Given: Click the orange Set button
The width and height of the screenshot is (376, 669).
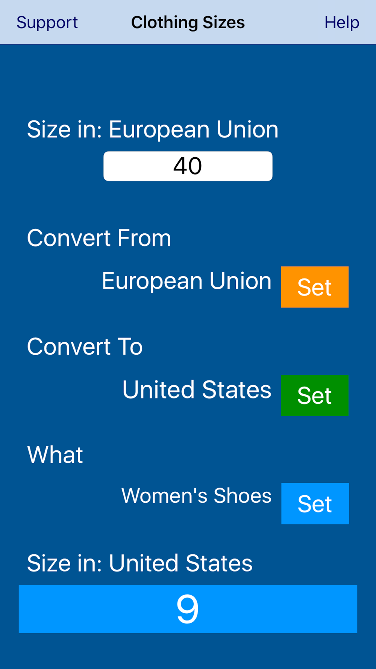Looking at the screenshot, I should click(x=315, y=287).
